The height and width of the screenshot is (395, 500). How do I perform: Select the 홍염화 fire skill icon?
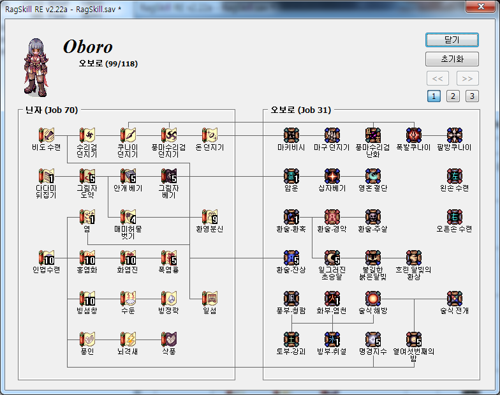tap(87, 257)
